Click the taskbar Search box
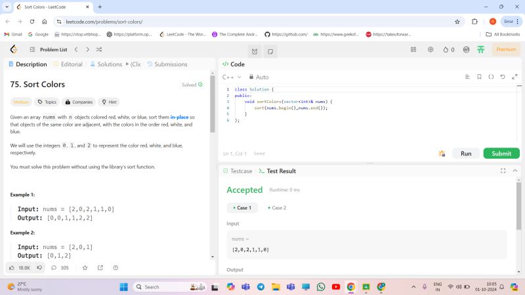The image size is (525, 295). (x=170, y=287)
